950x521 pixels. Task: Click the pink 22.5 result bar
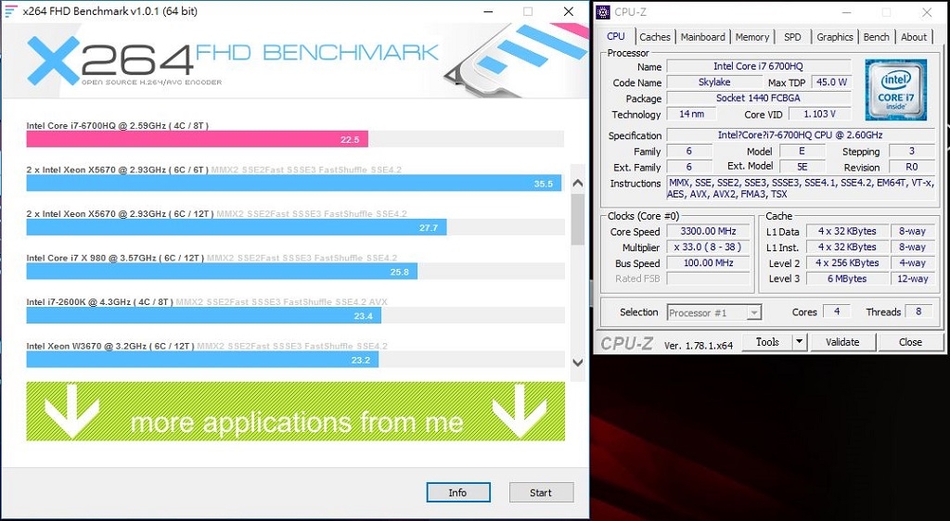(x=197, y=139)
